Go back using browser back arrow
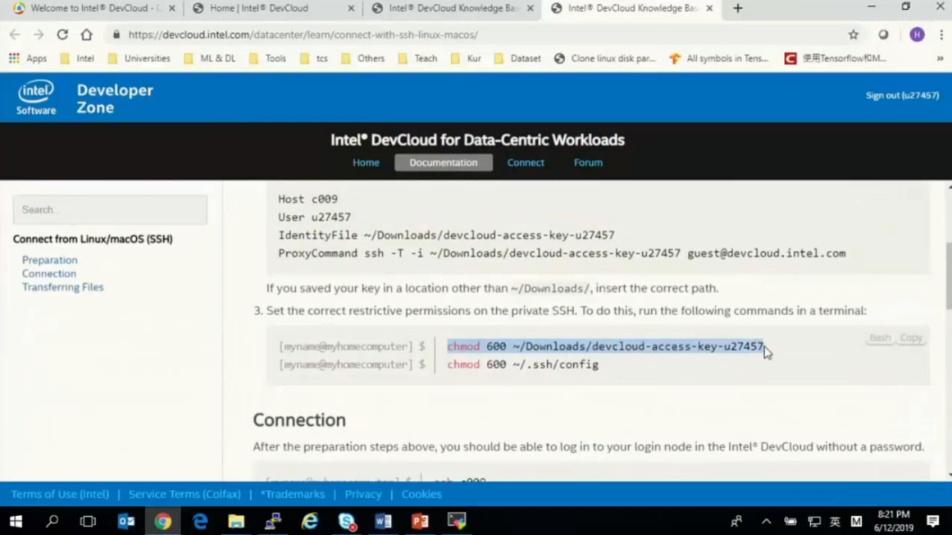Viewport: 952px width, 535px height. pos(15,34)
